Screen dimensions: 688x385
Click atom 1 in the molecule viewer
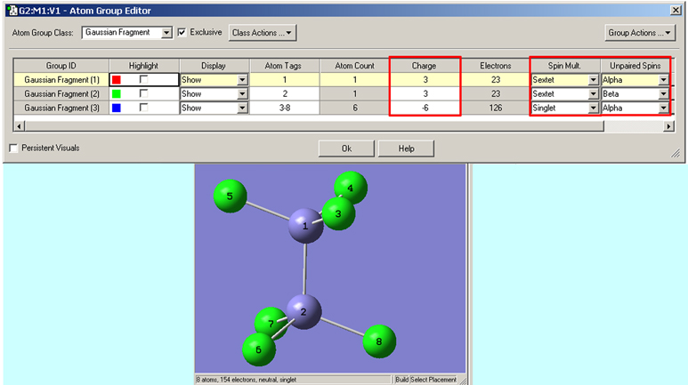click(x=307, y=228)
